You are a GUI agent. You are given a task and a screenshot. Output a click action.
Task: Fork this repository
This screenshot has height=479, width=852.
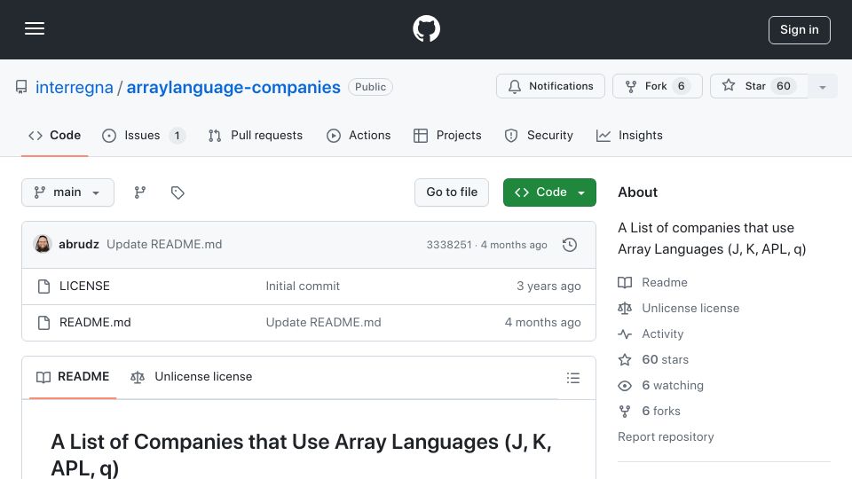coord(658,86)
